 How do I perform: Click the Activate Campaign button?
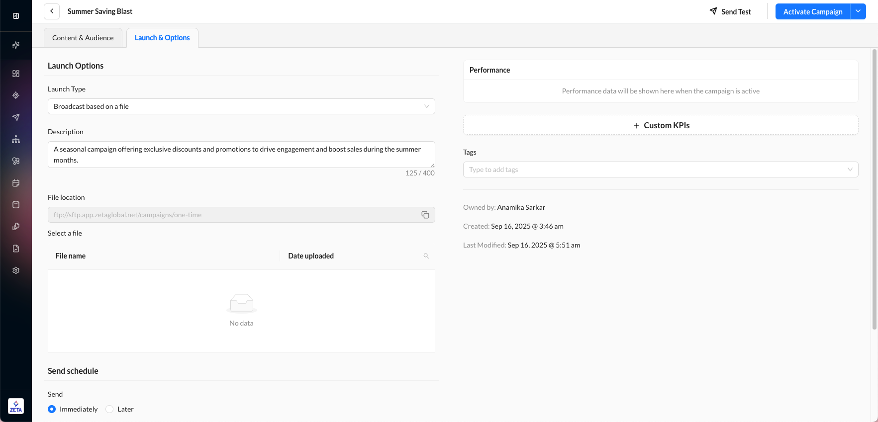[x=812, y=11]
